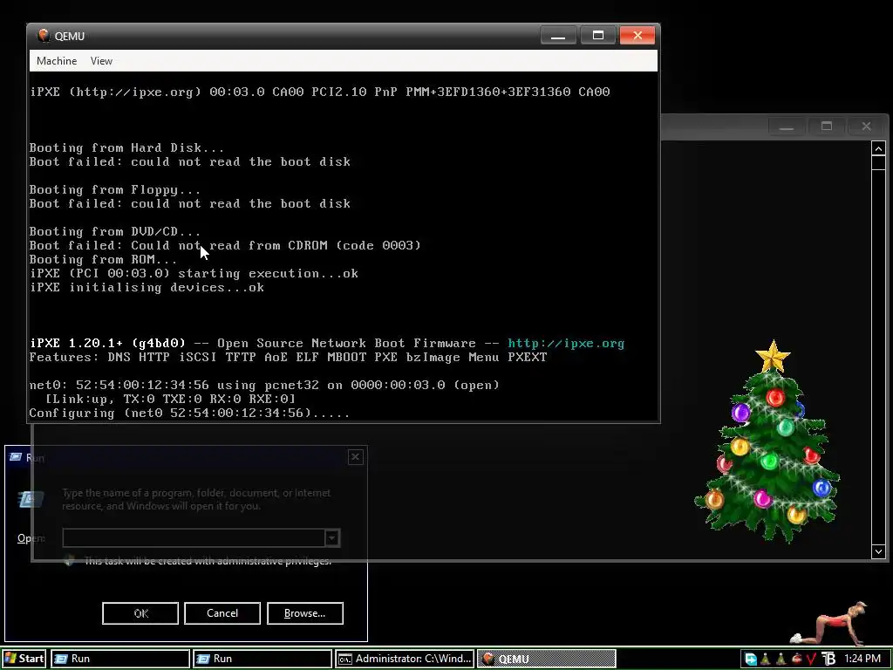Click the scroll up arrow in background window
Image resolution: width=893 pixels, height=670 pixels.
pyautogui.click(x=878, y=148)
